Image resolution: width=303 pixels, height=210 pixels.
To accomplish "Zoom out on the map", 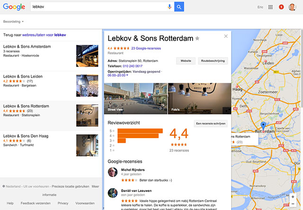I will (x=293, y=204).
